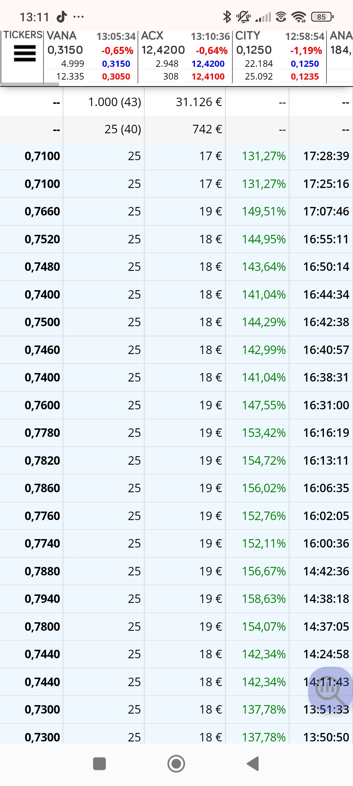Select the trade row at 17:28:39
Image resolution: width=353 pixels, height=786 pixels.
click(x=176, y=156)
